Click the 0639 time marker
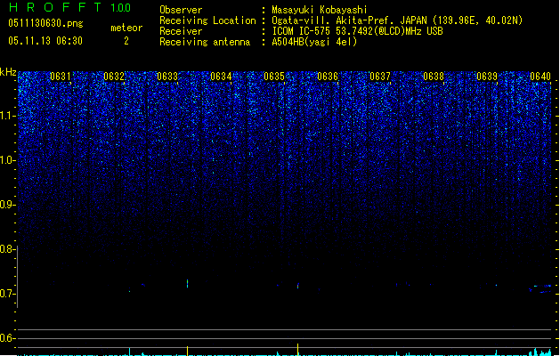Image resolution: width=560 pixels, height=356 pixels. pos(487,77)
